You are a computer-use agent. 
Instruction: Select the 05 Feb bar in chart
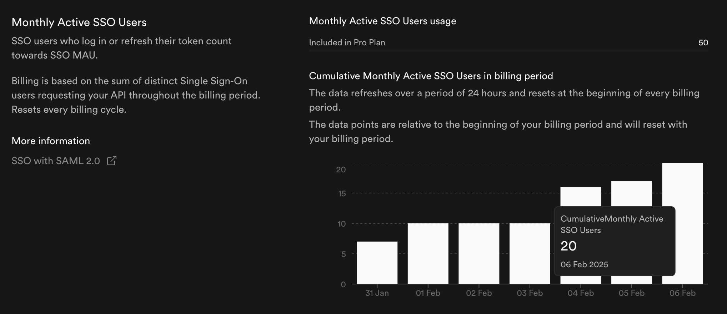pos(632,193)
